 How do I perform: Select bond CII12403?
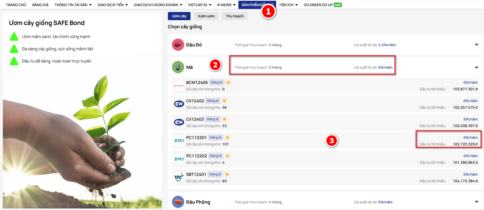(x=326, y=122)
